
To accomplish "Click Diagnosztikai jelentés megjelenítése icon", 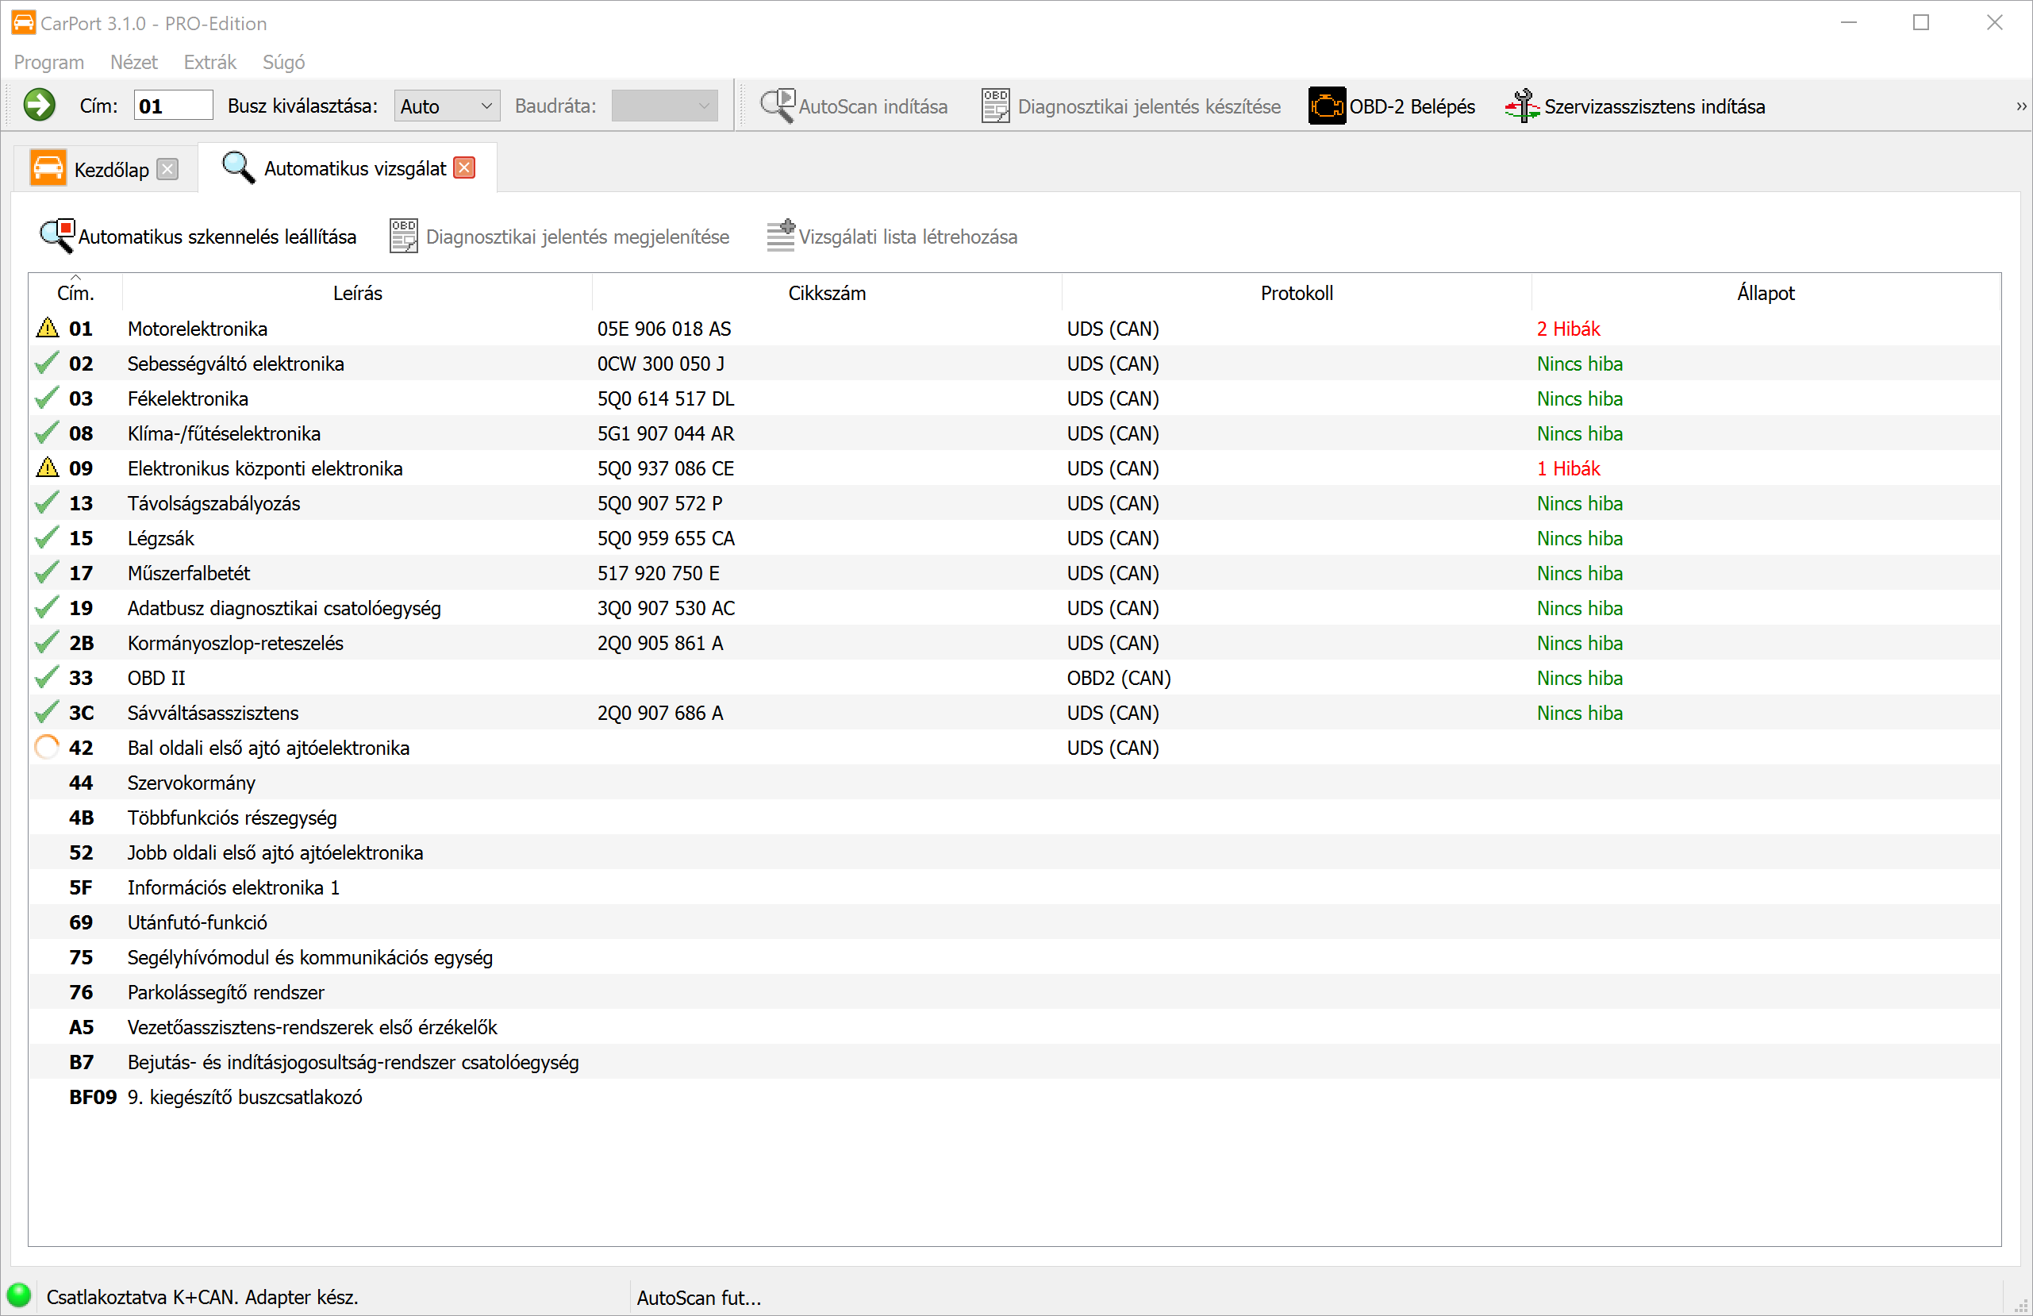I will tap(403, 237).
